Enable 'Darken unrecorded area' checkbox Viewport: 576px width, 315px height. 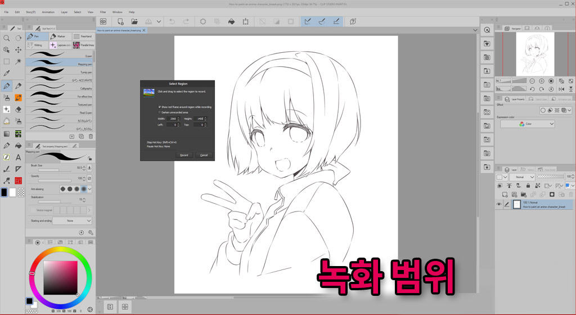pos(160,112)
